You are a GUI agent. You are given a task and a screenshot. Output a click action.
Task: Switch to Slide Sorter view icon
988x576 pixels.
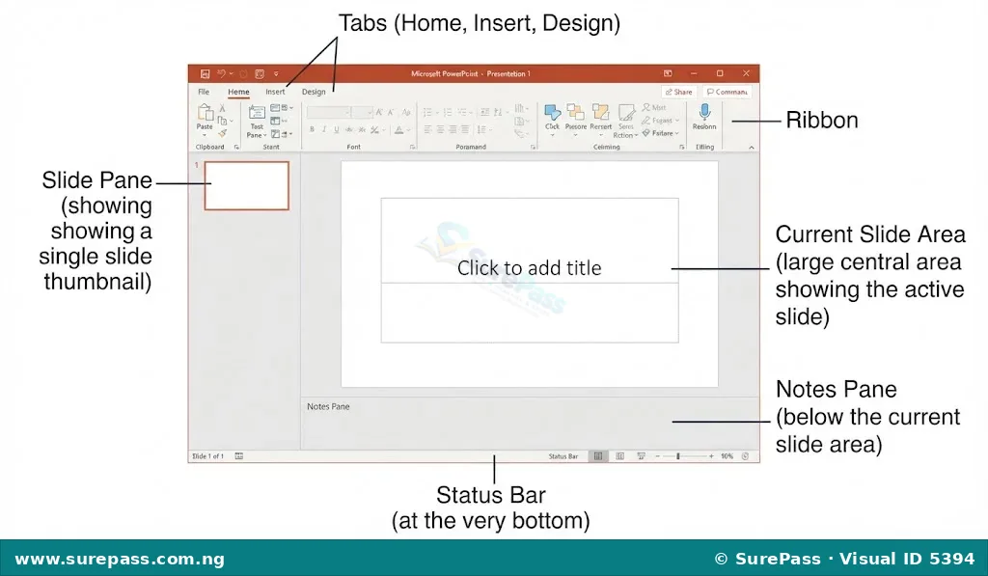(x=620, y=456)
